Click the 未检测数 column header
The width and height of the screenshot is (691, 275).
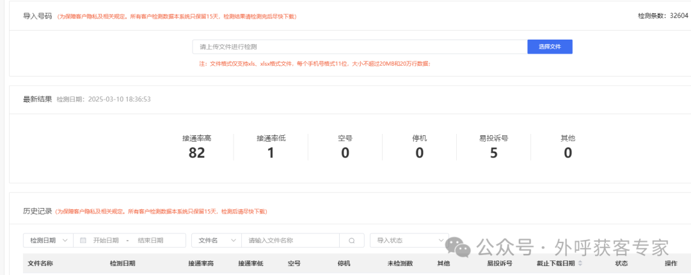(x=400, y=264)
